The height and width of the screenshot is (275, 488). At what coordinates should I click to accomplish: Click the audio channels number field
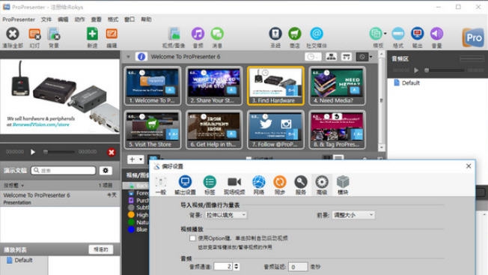223,267
